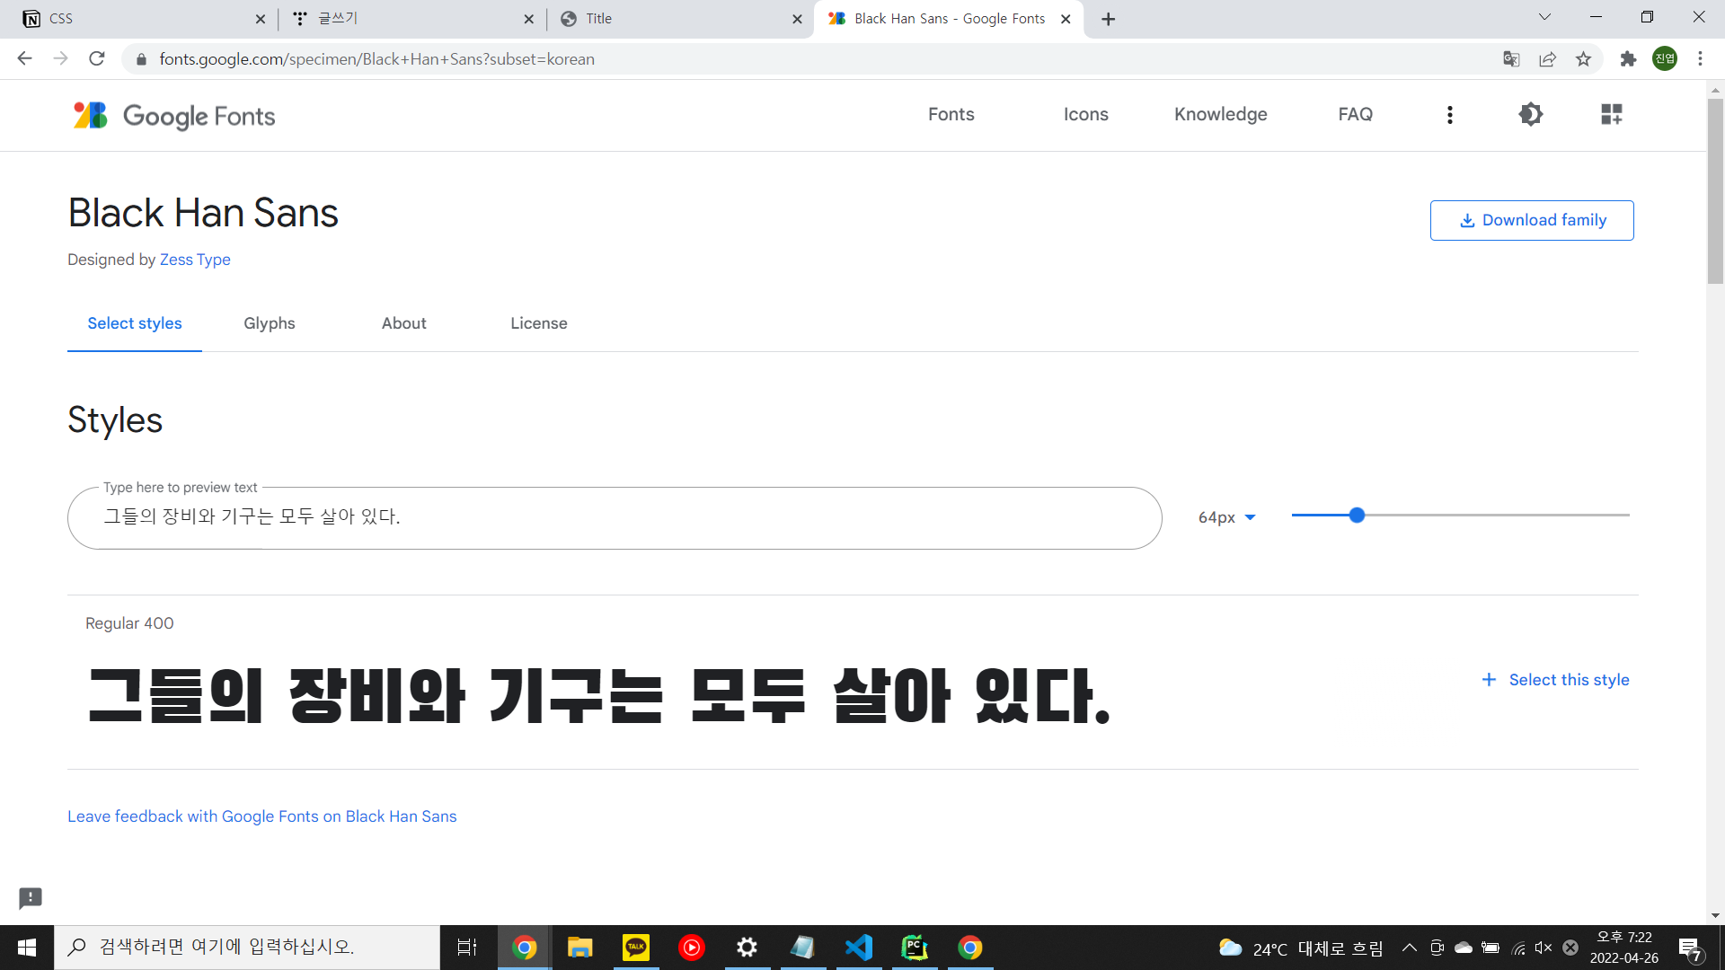Open the Zess Type designer link
This screenshot has height=970, width=1725.
pyautogui.click(x=195, y=260)
